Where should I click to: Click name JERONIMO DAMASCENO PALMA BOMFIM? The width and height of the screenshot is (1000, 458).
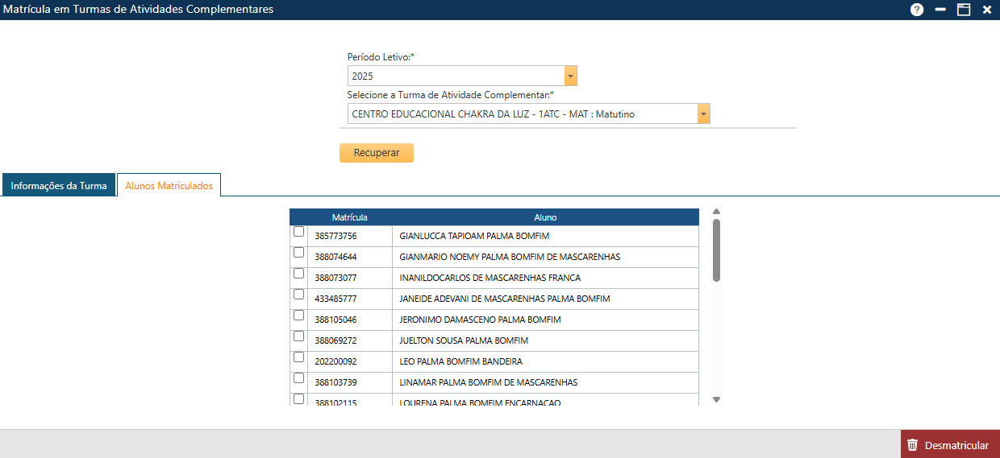[481, 320]
